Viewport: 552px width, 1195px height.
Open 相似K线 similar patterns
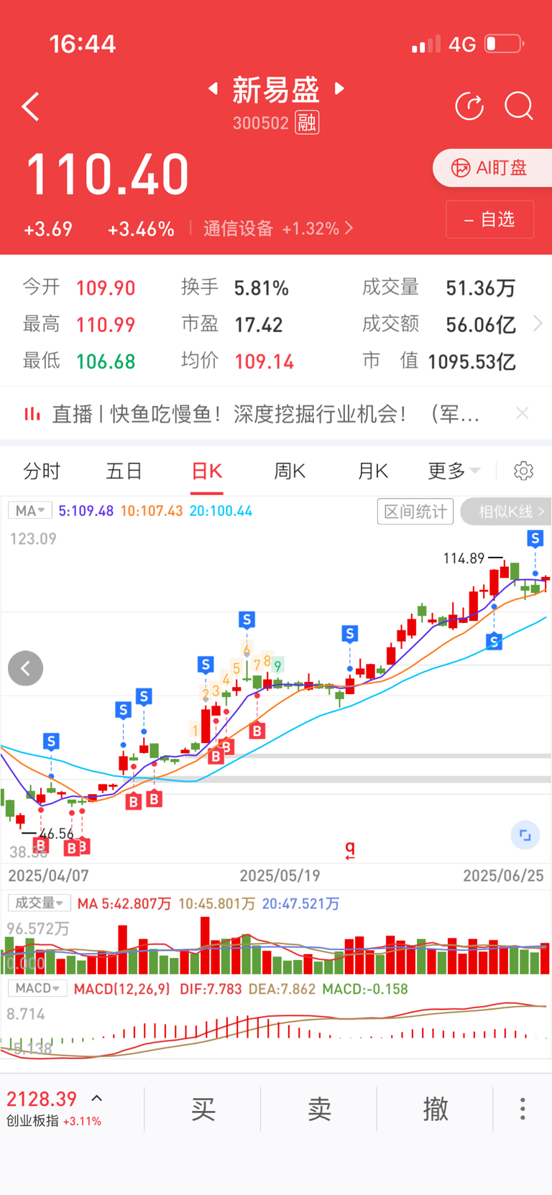click(x=506, y=512)
